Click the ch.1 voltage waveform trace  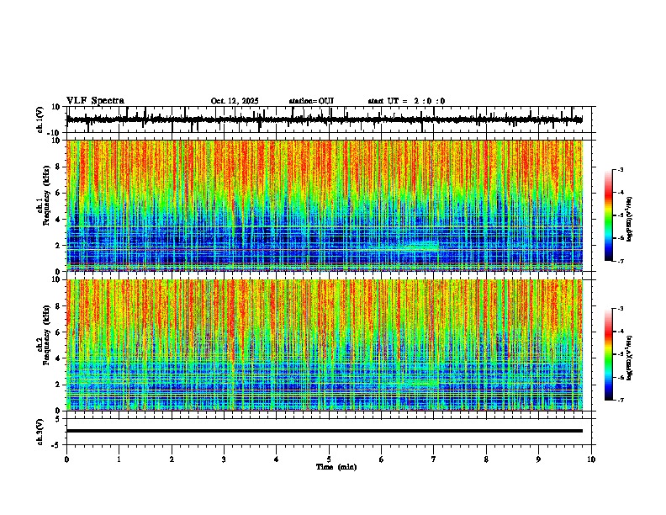324,119
